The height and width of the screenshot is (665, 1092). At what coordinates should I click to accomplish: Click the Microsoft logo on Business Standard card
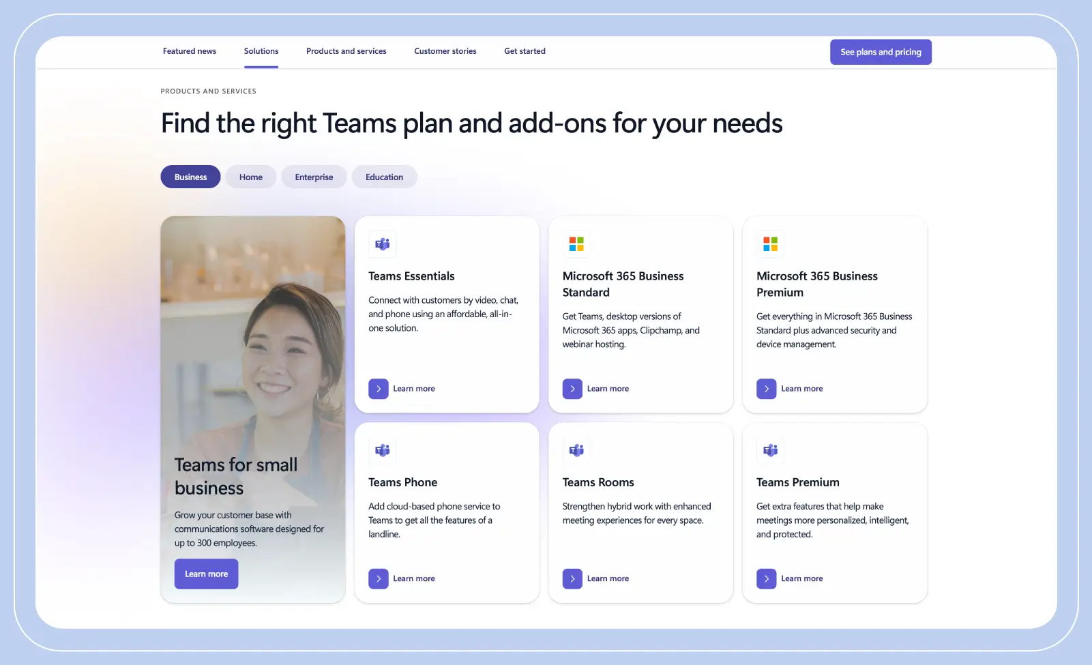pyautogui.click(x=576, y=244)
